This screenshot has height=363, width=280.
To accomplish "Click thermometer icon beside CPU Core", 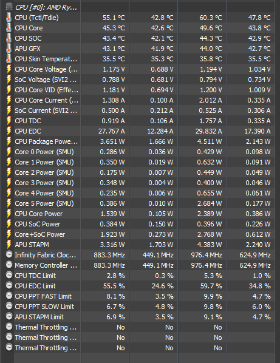I will 9,28.
